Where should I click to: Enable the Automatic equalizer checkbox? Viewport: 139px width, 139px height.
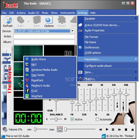97,119
